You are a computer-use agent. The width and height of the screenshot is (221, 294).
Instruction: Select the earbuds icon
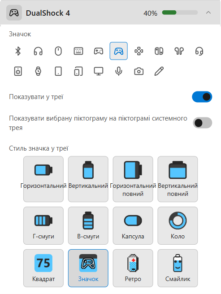click(x=179, y=51)
